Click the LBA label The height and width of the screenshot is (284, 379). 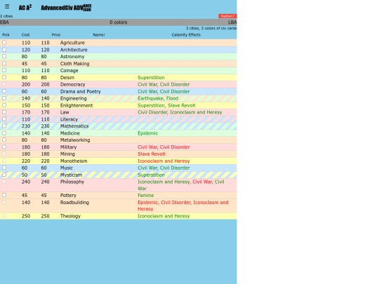click(232, 22)
